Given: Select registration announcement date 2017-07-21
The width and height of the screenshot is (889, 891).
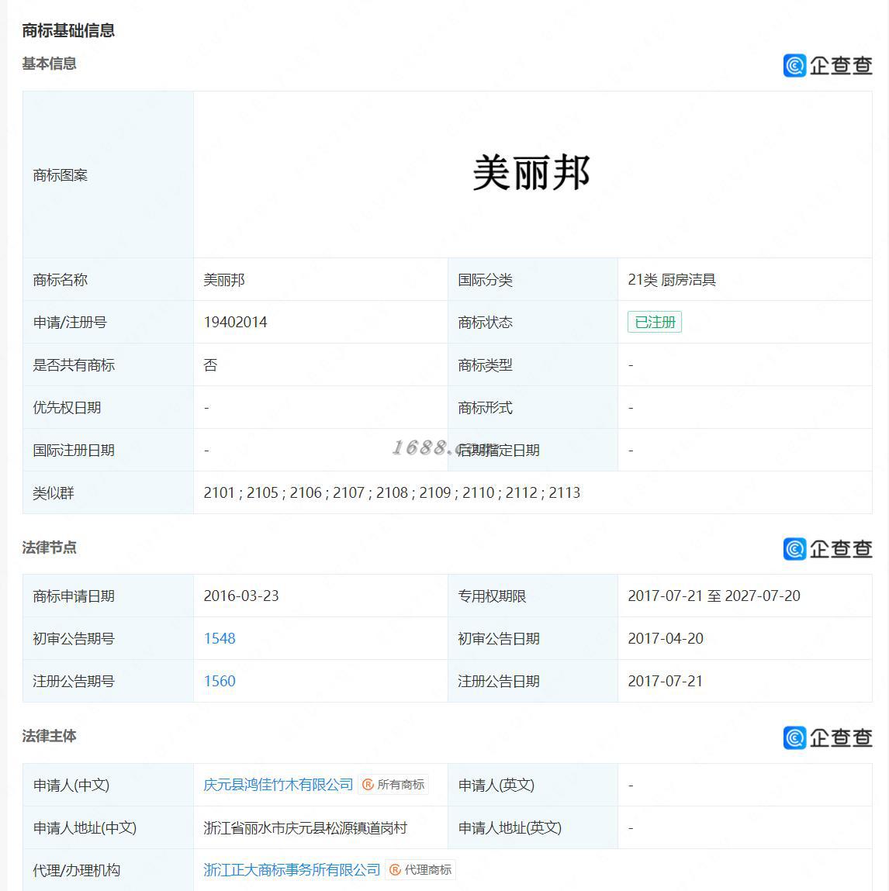Looking at the screenshot, I should point(666,682).
